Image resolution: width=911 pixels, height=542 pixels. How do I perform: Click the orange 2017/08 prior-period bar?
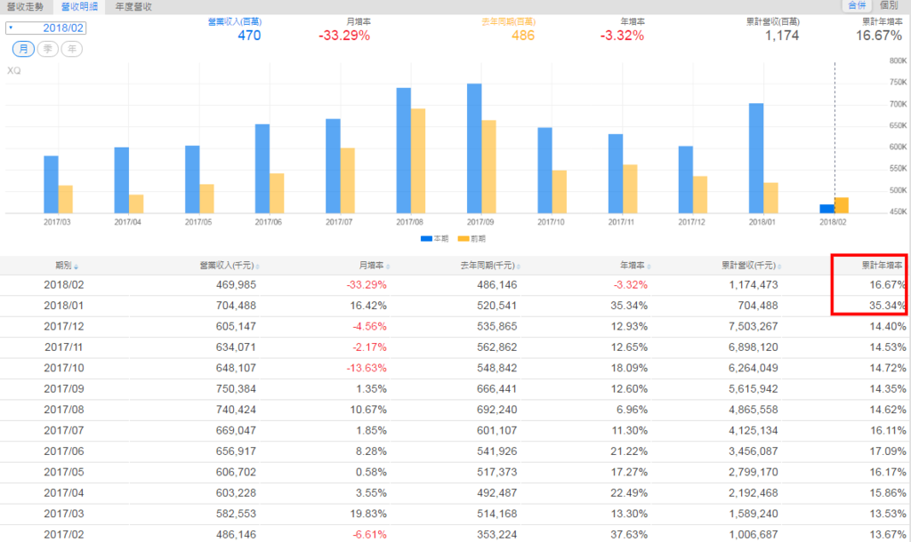[418, 161]
